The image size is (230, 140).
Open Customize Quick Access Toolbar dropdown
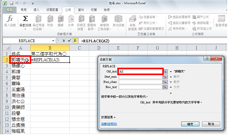pos(33,4)
